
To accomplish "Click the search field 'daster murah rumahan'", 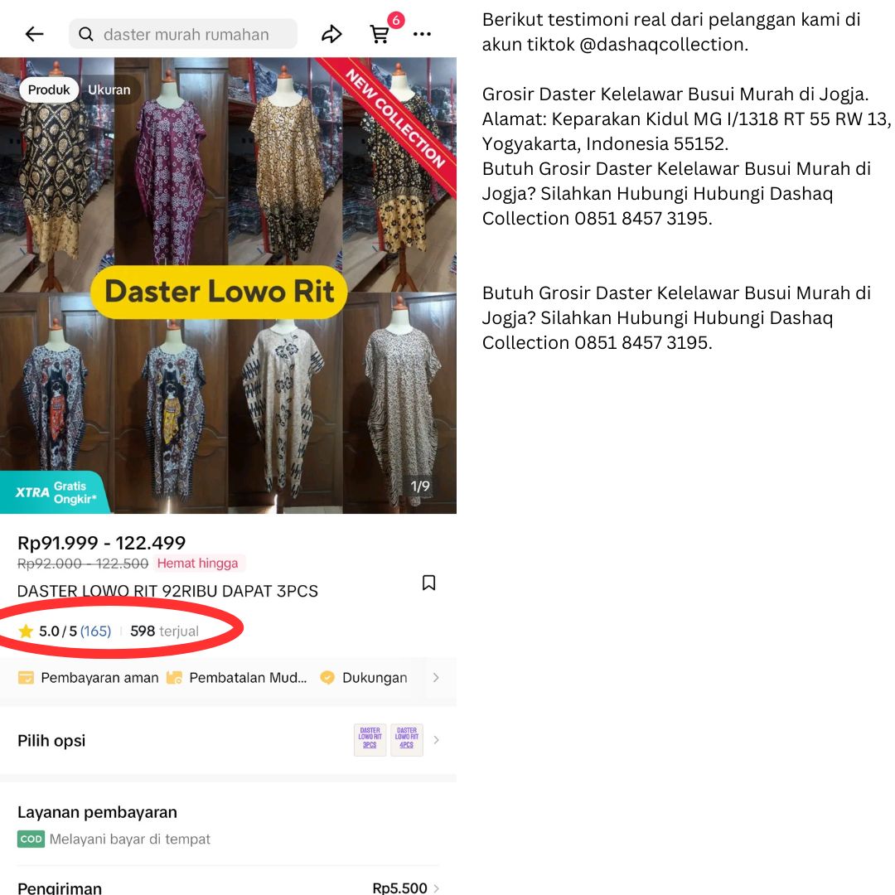I will (x=183, y=34).
